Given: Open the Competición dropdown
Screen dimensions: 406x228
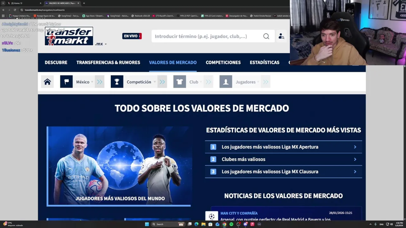Looking at the screenshot, I should [141, 82].
